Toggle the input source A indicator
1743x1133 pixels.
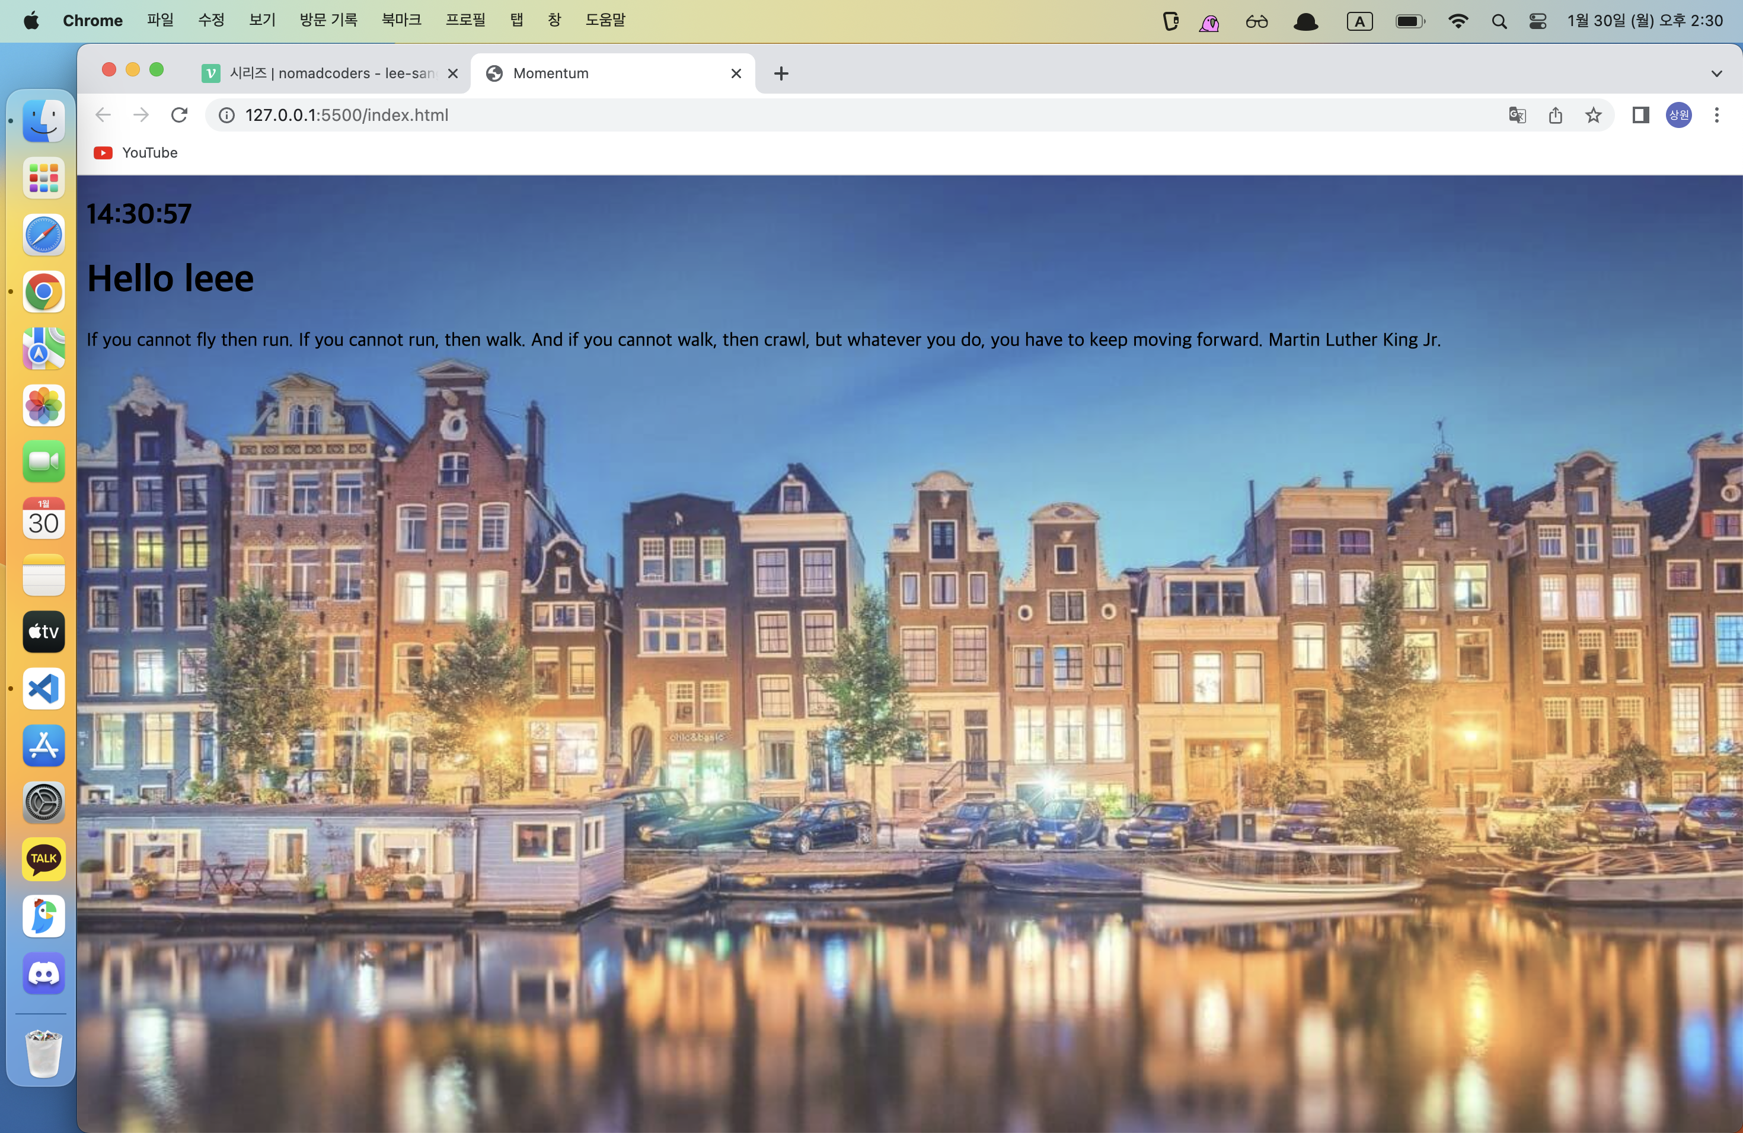tap(1359, 21)
